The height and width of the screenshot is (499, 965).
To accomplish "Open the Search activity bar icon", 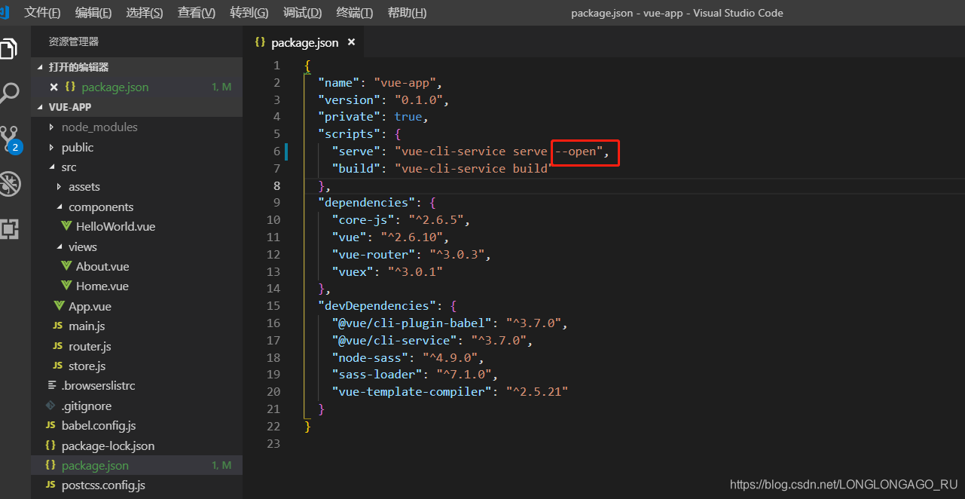I will (x=9, y=93).
